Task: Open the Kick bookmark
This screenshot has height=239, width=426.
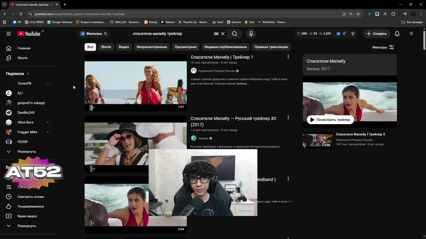Action: point(249,22)
